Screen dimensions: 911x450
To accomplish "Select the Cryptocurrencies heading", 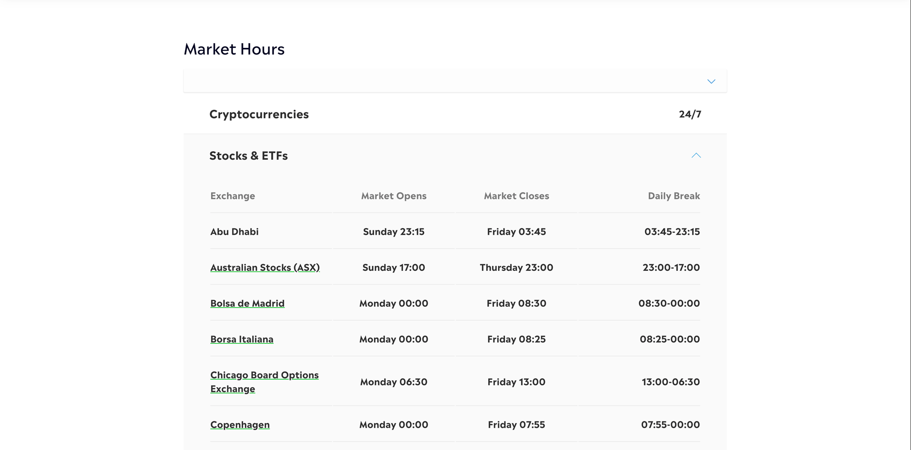I will coord(259,114).
